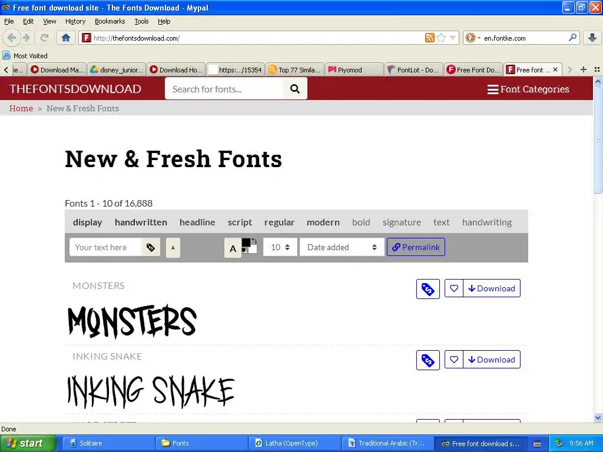Viewport: 603px width, 452px height.
Task: Download the MONSTERS font
Action: point(492,288)
